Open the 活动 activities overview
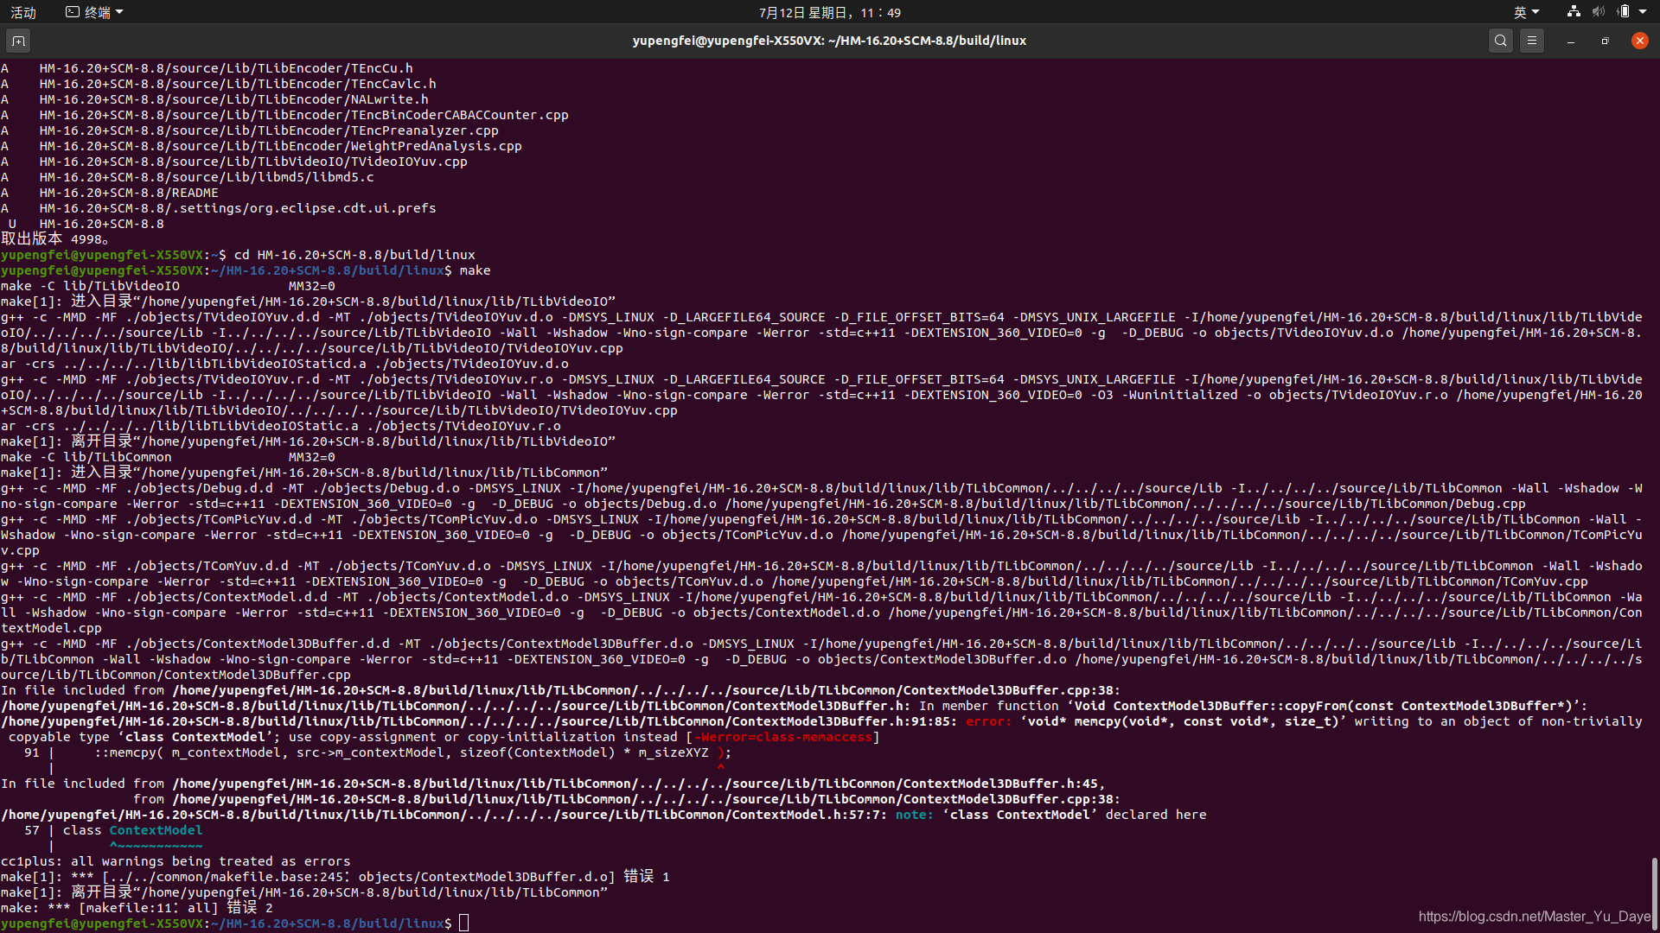1660x933 pixels. 23,12
